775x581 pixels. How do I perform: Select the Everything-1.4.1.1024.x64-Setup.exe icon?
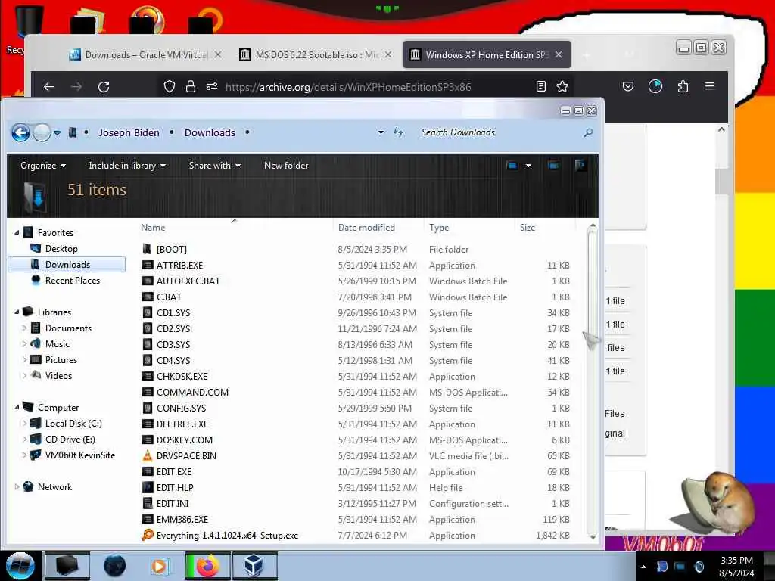pos(147,535)
